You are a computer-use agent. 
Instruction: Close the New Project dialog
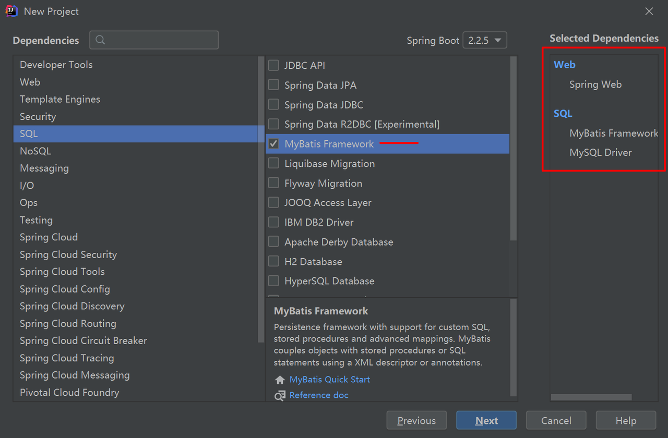tap(649, 11)
